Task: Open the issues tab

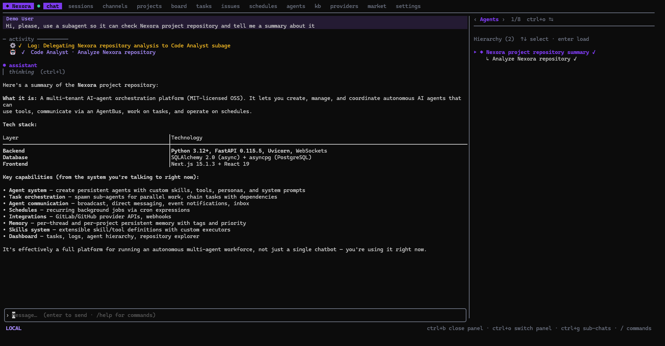Action: (x=230, y=6)
